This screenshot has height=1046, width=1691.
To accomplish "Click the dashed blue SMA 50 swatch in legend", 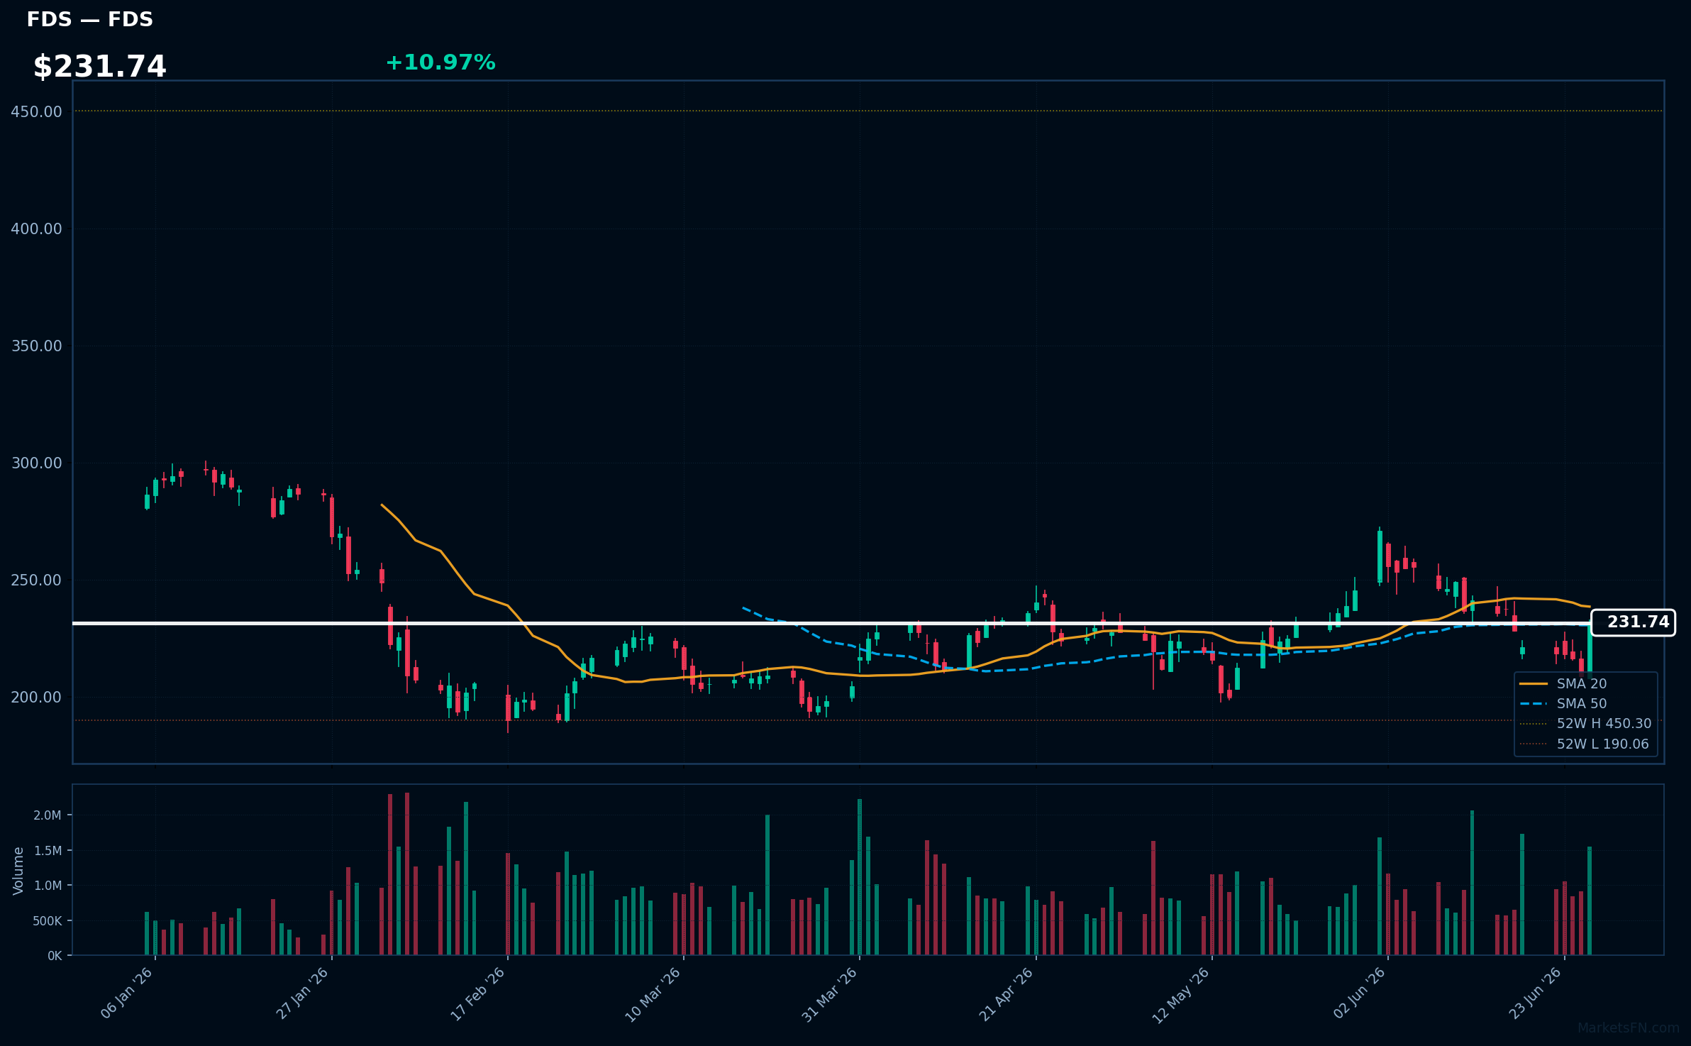I will 1533,703.
